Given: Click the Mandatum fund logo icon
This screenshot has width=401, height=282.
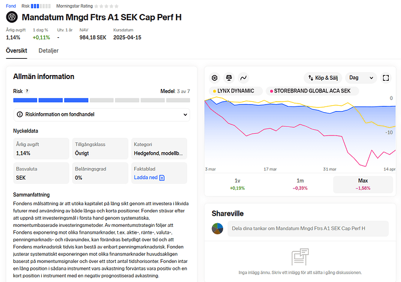Looking at the screenshot, I should (11, 17).
